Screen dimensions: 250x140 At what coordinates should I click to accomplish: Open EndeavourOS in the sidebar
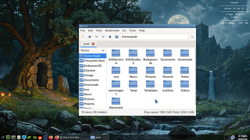tap(93, 66)
